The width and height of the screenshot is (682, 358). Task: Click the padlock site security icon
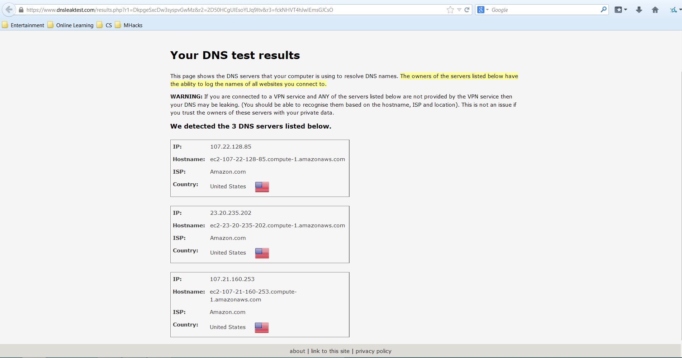21,10
